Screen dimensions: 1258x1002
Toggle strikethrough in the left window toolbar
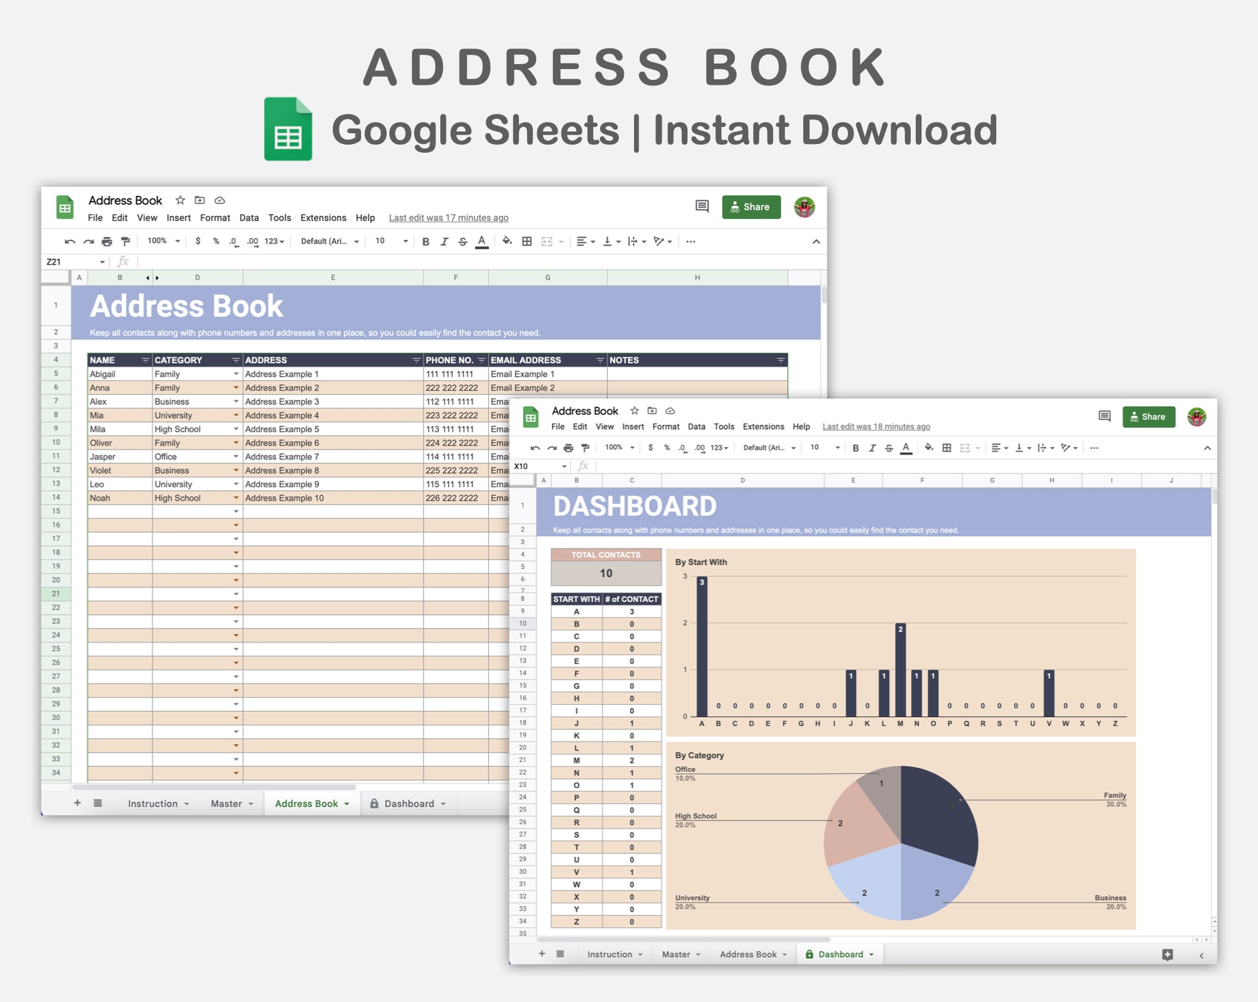tap(463, 242)
